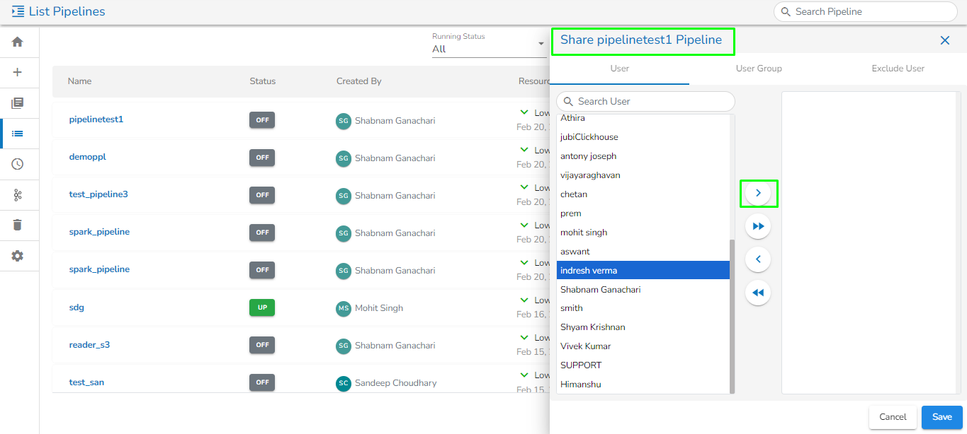Click the magnifier icon in Search Pipeline field
This screenshot has width=967, height=434.
tap(786, 11)
